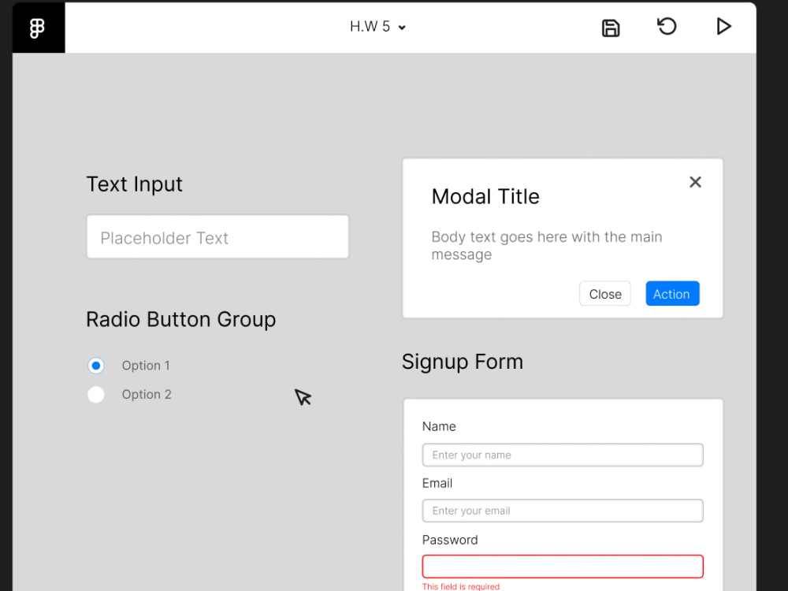Image resolution: width=788 pixels, height=591 pixels.
Task: Focus the Enter your email field
Action: coord(563,511)
